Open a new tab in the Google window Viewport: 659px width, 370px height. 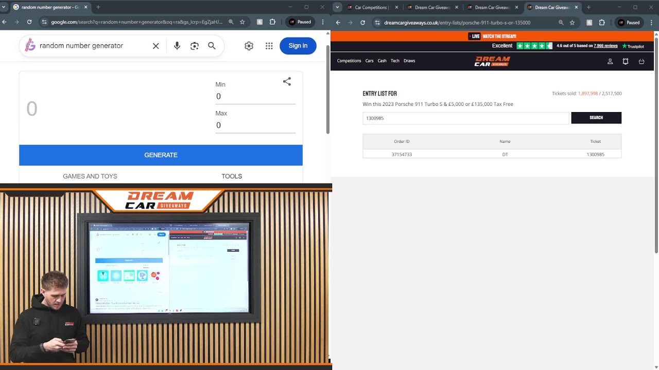[98, 7]
